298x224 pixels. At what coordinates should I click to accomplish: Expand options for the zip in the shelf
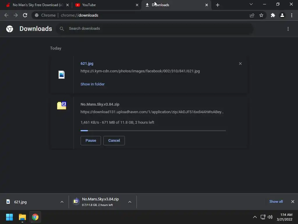[130, 202]
